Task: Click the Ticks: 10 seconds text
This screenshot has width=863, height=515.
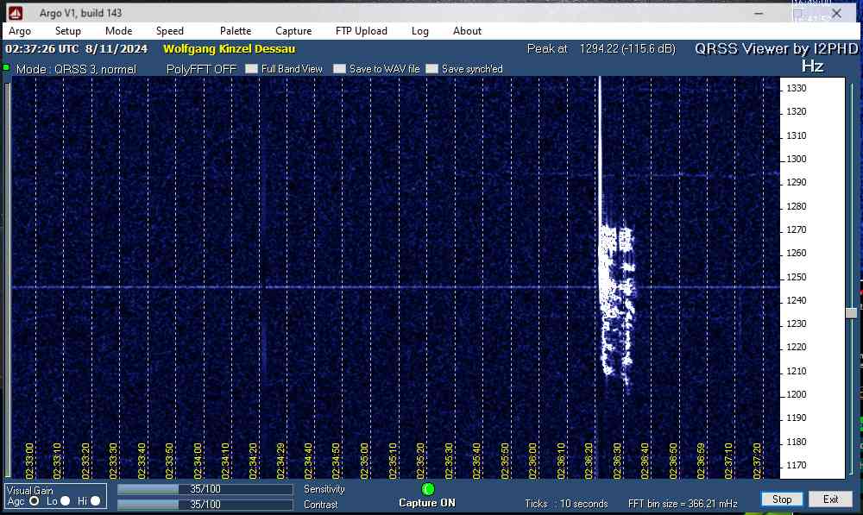Action: (x=566, y=504)
